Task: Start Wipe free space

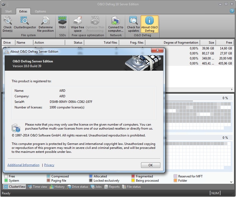Action: pos(78,24)
